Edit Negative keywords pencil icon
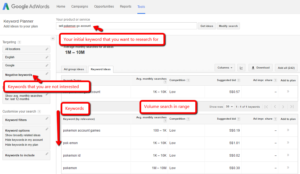The image size is (300, 174). (47, 74)
